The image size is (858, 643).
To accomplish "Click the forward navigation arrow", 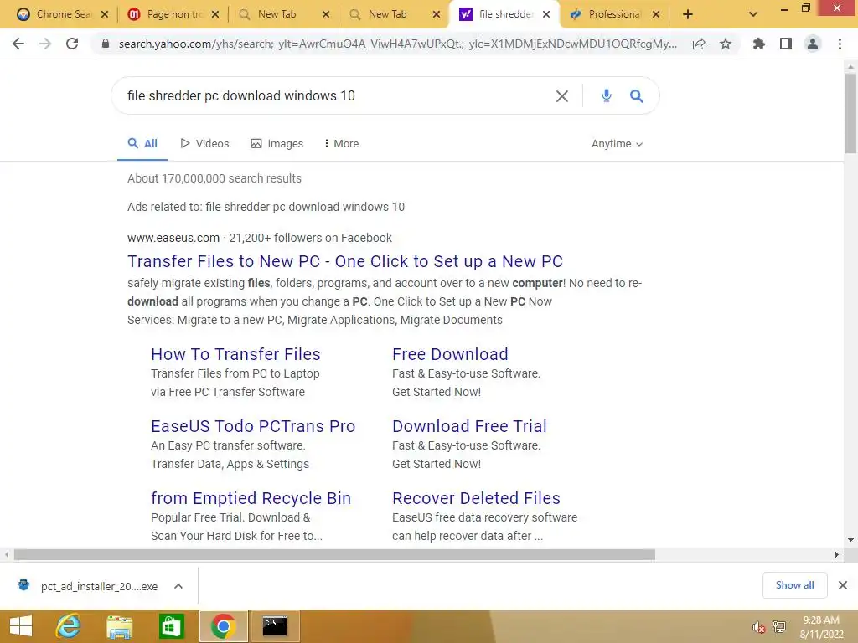I will pyautogui.click(x=45, y=44).
